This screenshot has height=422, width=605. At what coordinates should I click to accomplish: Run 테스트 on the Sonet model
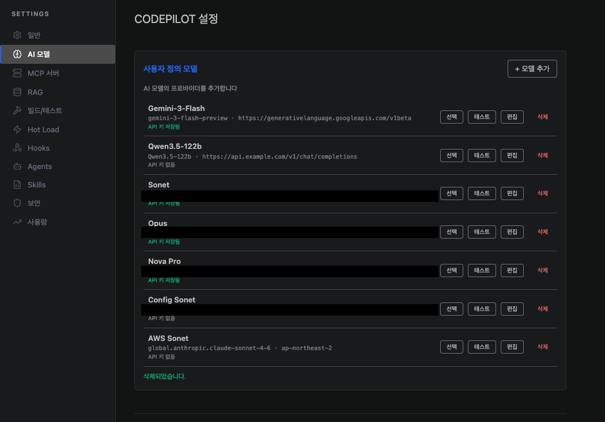click(482, 193)
